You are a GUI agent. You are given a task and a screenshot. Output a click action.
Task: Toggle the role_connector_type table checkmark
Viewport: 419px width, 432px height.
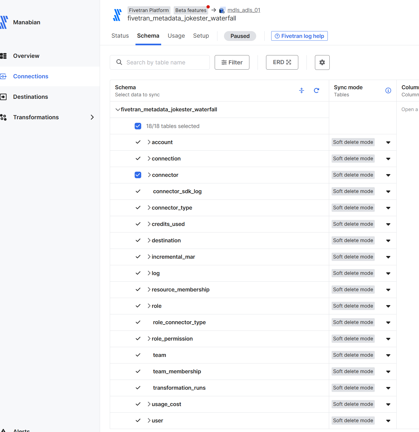coord(138,322)
